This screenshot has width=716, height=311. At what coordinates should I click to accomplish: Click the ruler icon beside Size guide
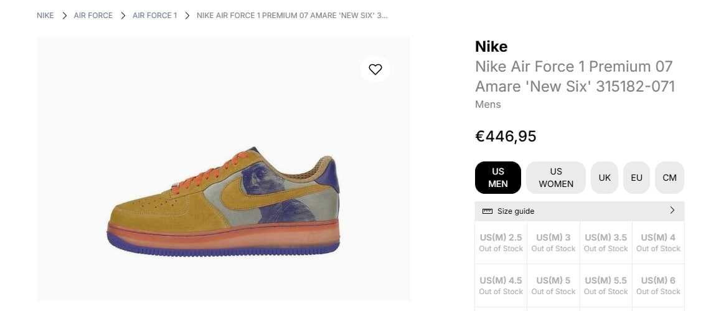[488, 211]
